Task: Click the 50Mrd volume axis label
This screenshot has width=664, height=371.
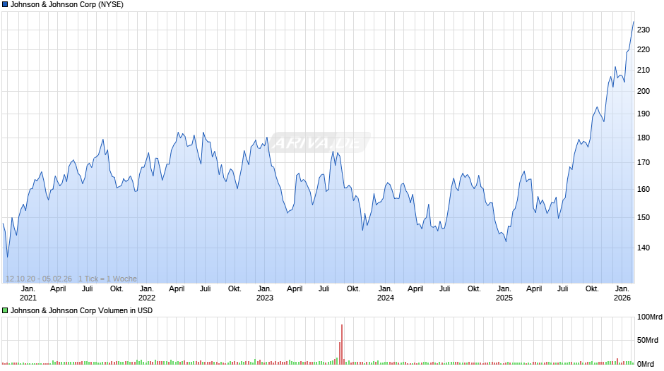Action: click(648, 341)
